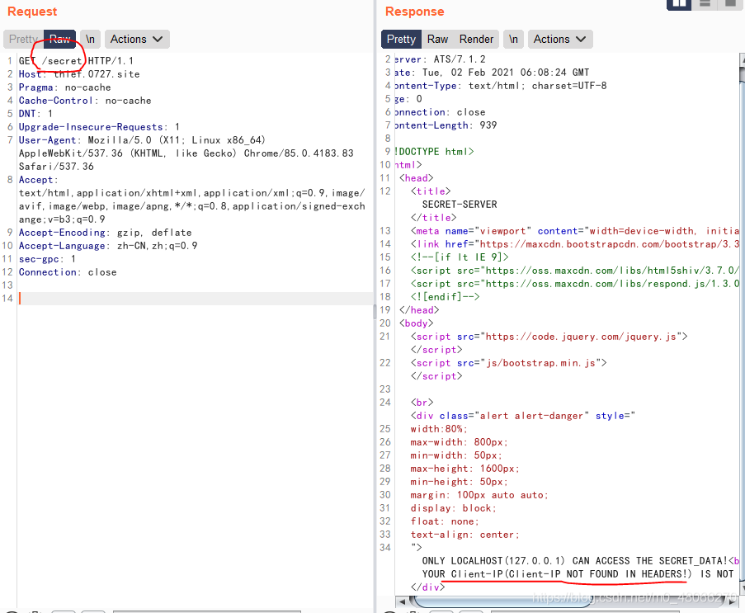The height and width of the screenshot is (613, 745).
Task: Click 'Pragma: no-cache' header
Action: 64,87
